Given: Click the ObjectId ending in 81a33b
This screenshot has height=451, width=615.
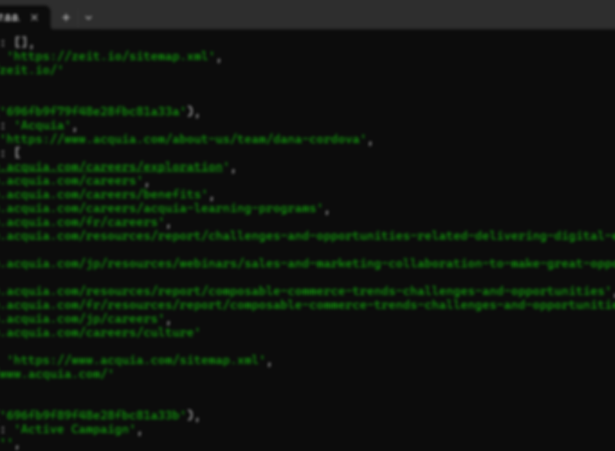Looking at the screenshot, I should click(93, 416).
